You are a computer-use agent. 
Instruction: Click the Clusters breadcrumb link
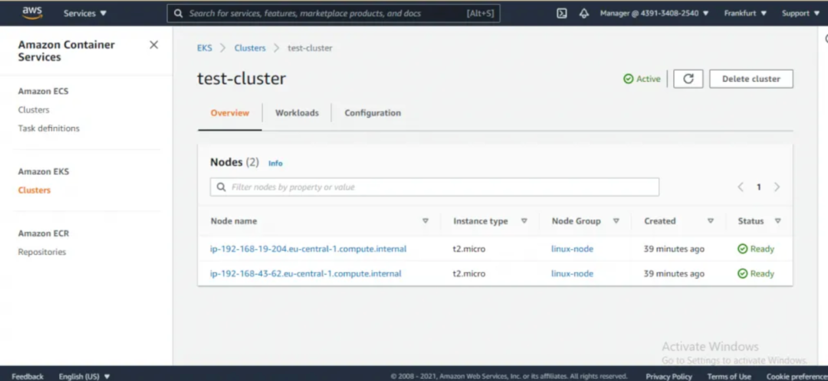coord(250,48)
